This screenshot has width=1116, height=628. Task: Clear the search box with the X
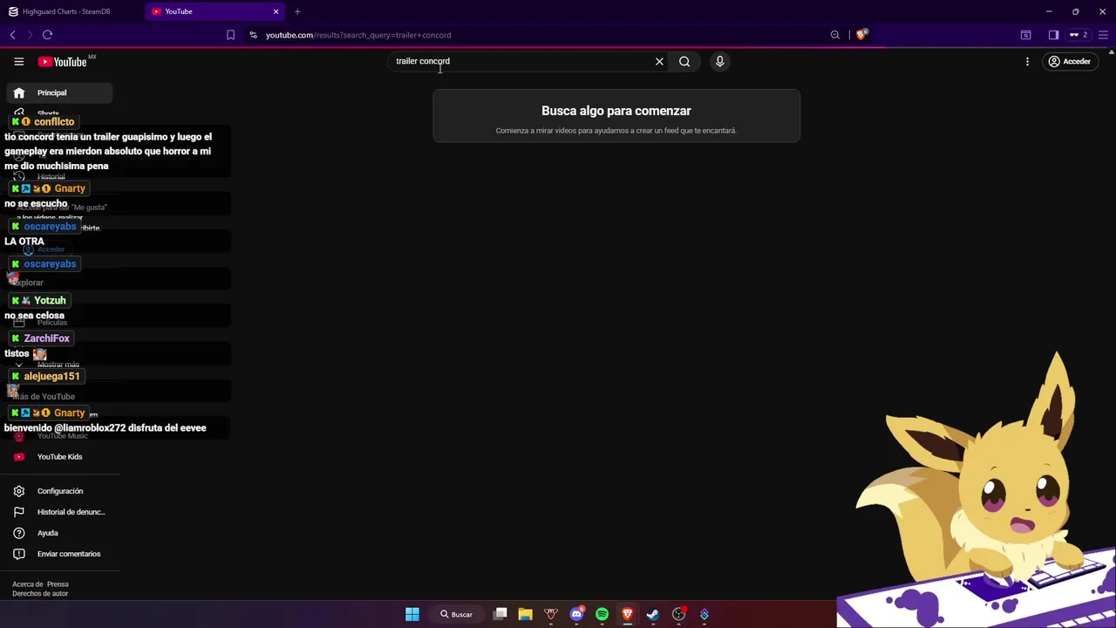pyautogui.click(x=659, y=61)
